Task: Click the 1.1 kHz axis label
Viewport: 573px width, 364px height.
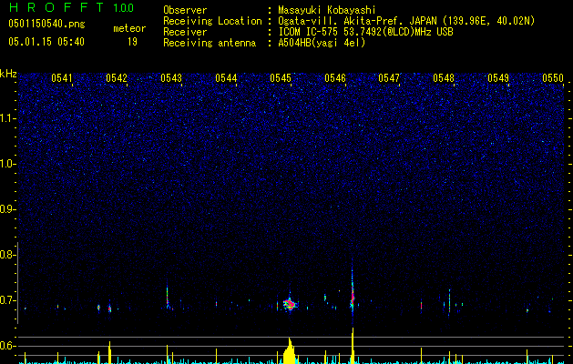Action: 7,118
